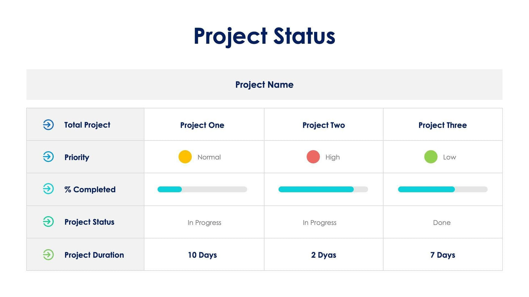
Task: Click the arrow icon beside Project Duration
Action: click(48, 255)
